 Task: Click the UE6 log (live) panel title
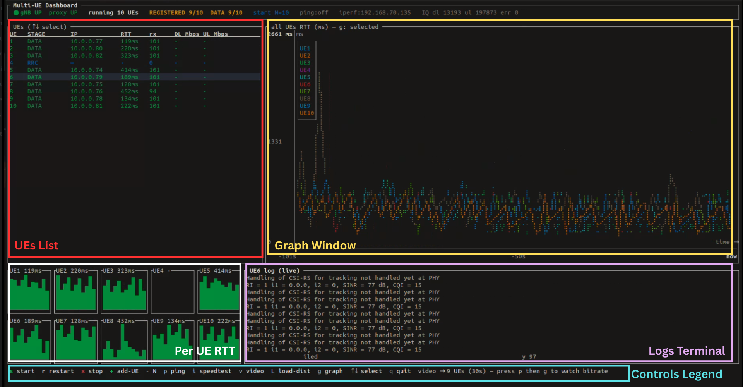click(274, 271)
